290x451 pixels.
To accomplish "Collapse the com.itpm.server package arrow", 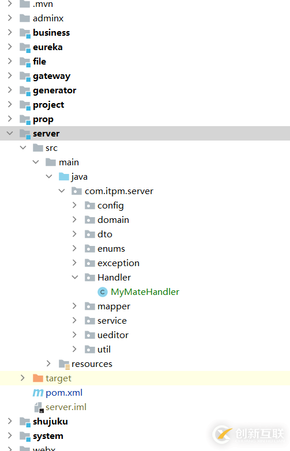I will point(62,191).
